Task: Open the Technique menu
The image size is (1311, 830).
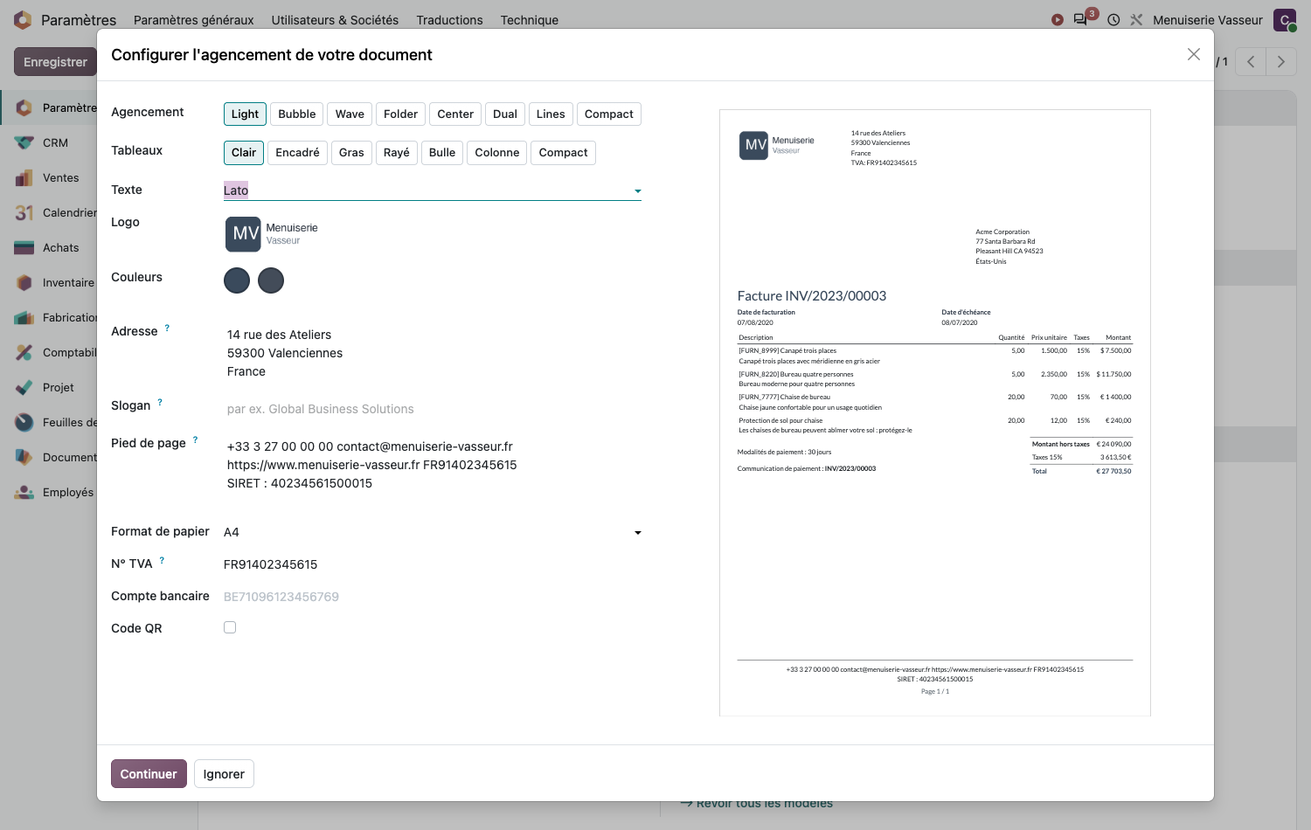Action: 529,19
